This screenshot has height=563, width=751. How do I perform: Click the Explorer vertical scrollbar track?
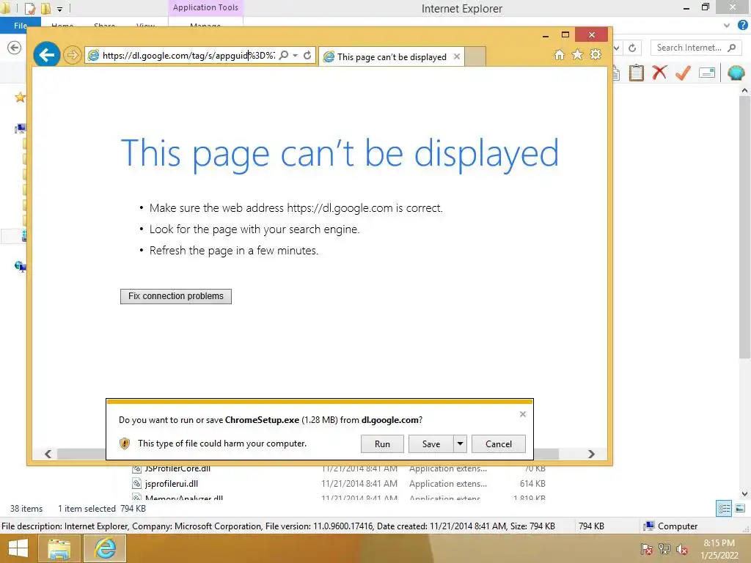[x=744, y=424]
